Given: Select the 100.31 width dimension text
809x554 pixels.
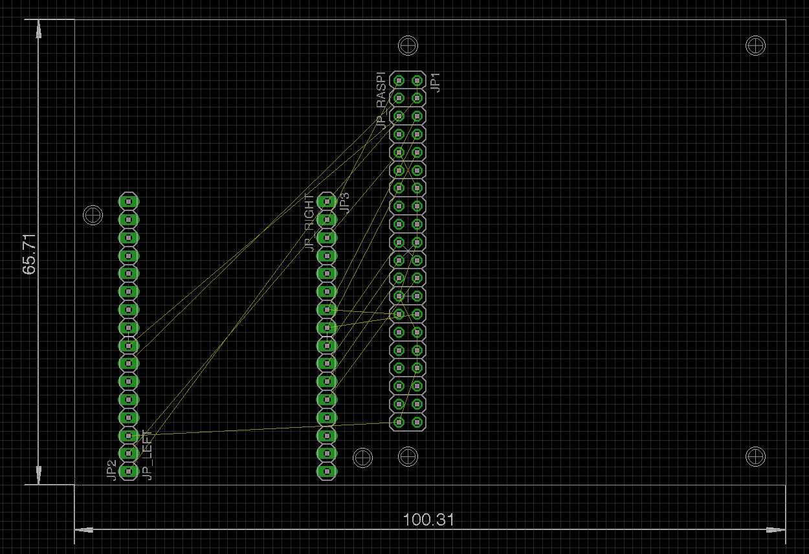Looking at the screenshot, I should (428, 520).
